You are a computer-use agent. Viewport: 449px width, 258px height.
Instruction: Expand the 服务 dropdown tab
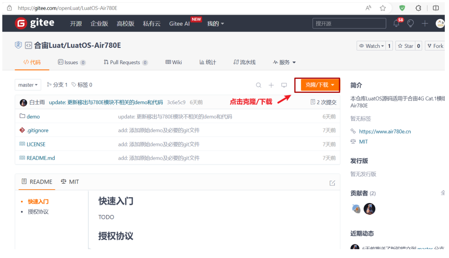(x=284, y=62)
